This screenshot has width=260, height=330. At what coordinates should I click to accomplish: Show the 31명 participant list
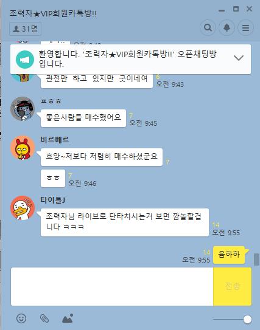click(25, 29)
